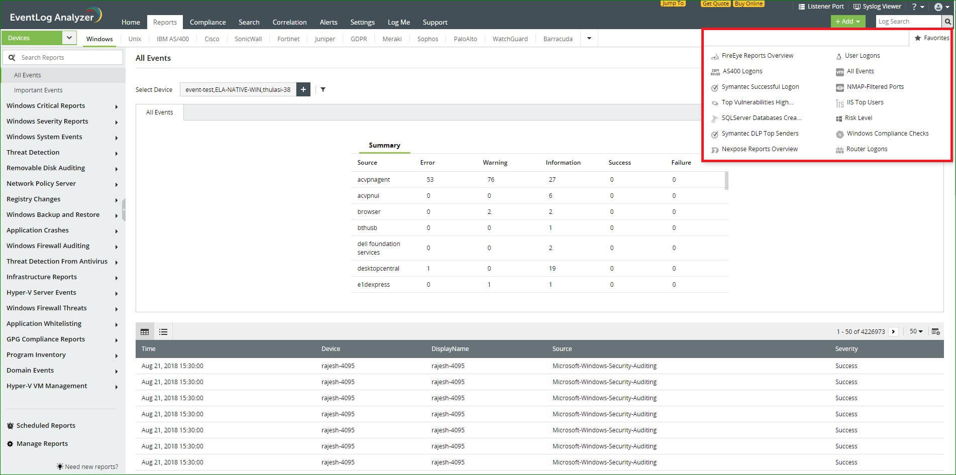
Task: Focus the Search Reports field
Action: [x=63, y=57]
